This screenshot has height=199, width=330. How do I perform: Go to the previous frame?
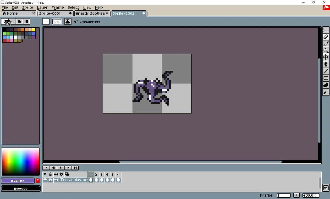(x=53, y=168)
